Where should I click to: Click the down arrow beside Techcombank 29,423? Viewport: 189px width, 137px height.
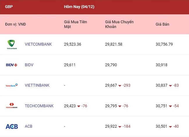tap(79, 106)
